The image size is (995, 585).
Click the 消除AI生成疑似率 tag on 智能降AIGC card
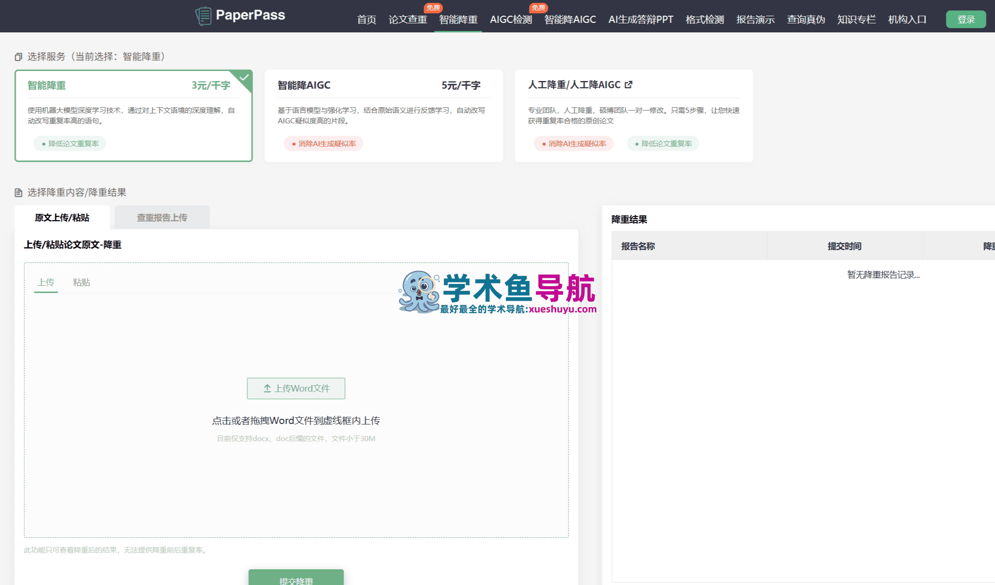pos(324,143)
